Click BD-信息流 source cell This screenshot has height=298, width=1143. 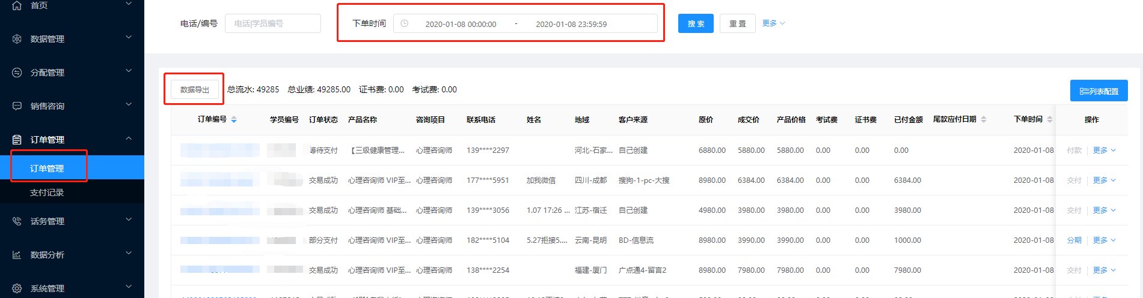point(636,240)
